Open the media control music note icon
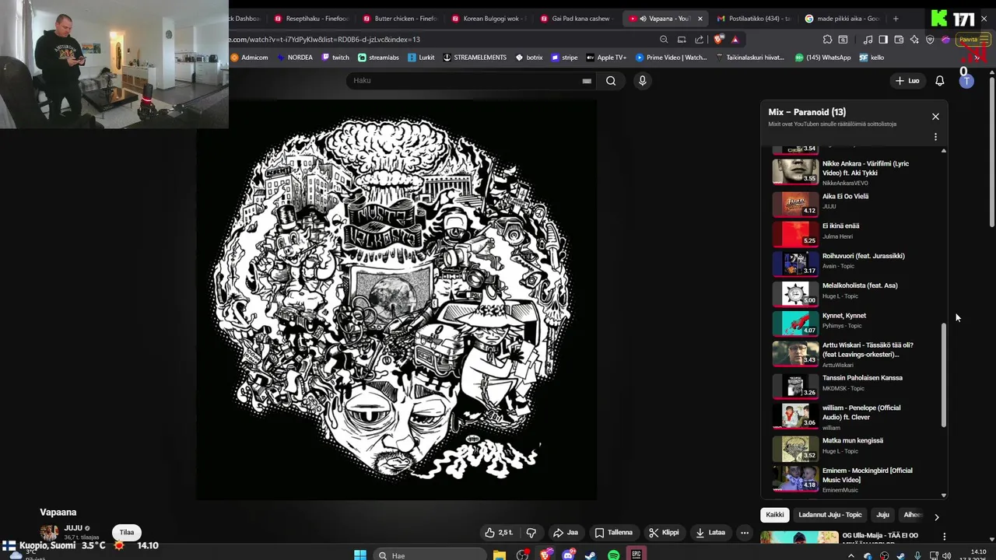Image resolution: width=996 pixels, height=560 pixels. 868,40
